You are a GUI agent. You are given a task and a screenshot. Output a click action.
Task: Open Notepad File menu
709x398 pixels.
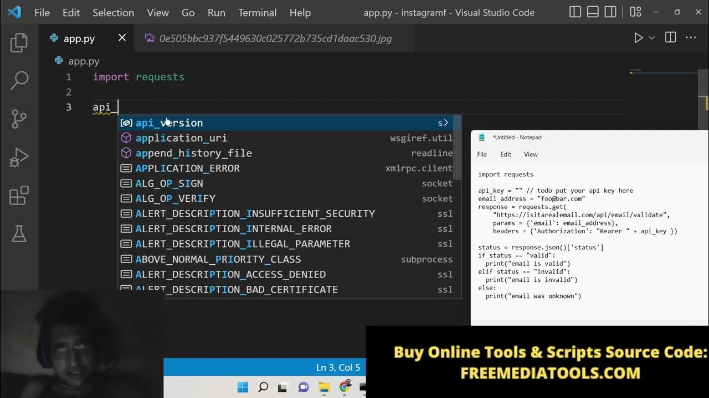[482, 154]
